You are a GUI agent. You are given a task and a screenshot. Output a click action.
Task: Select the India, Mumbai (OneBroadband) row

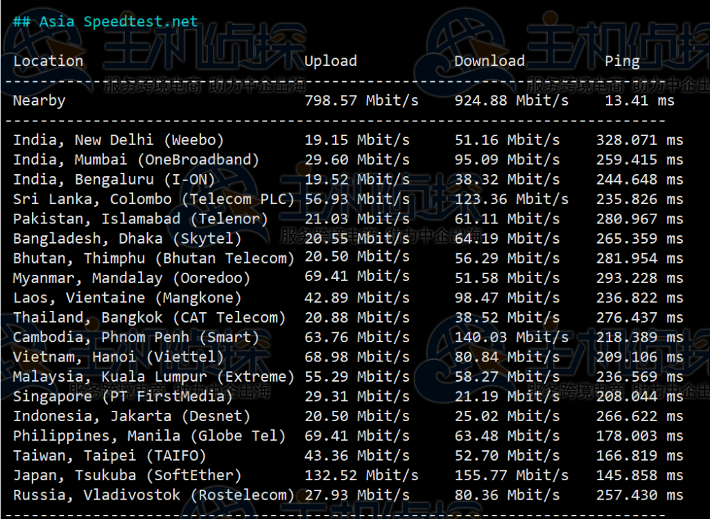click(x=136, y=160)
